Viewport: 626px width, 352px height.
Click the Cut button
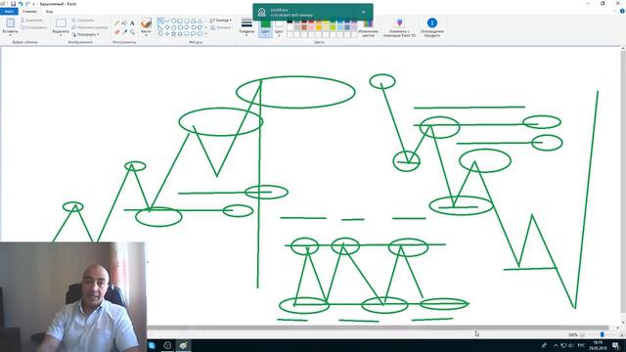click(x=31, y=20)
